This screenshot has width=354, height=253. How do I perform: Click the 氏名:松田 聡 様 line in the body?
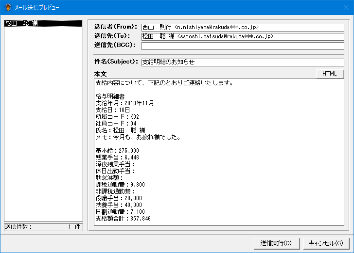point(120,130)
